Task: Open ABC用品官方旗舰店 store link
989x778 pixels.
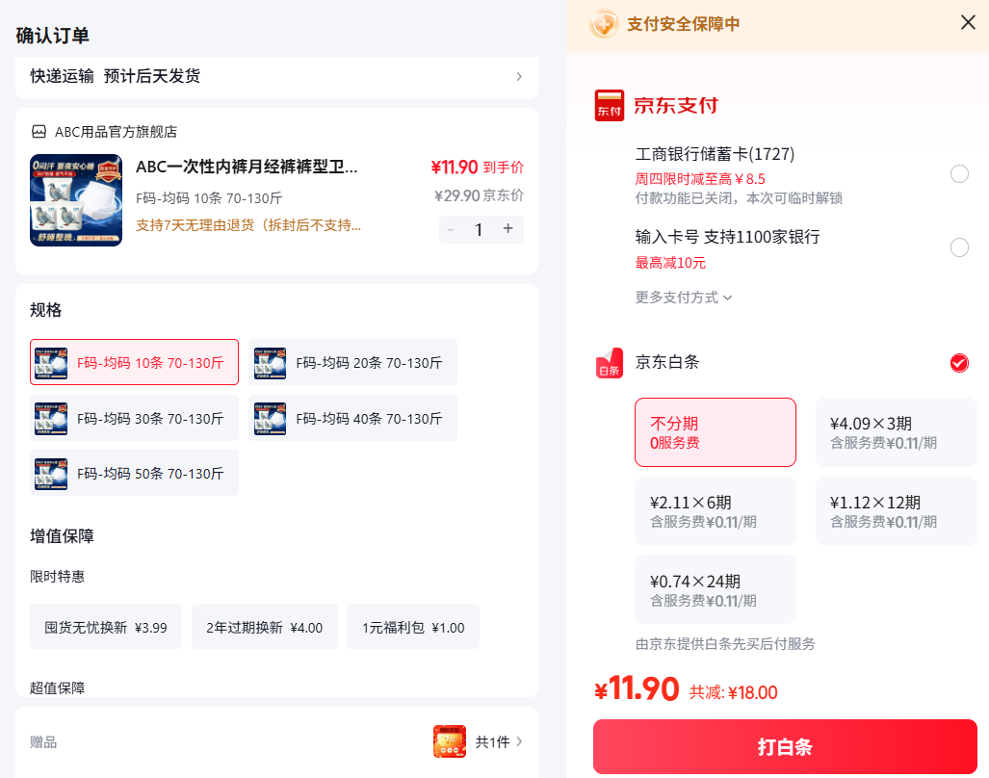Action: point(117,132)
